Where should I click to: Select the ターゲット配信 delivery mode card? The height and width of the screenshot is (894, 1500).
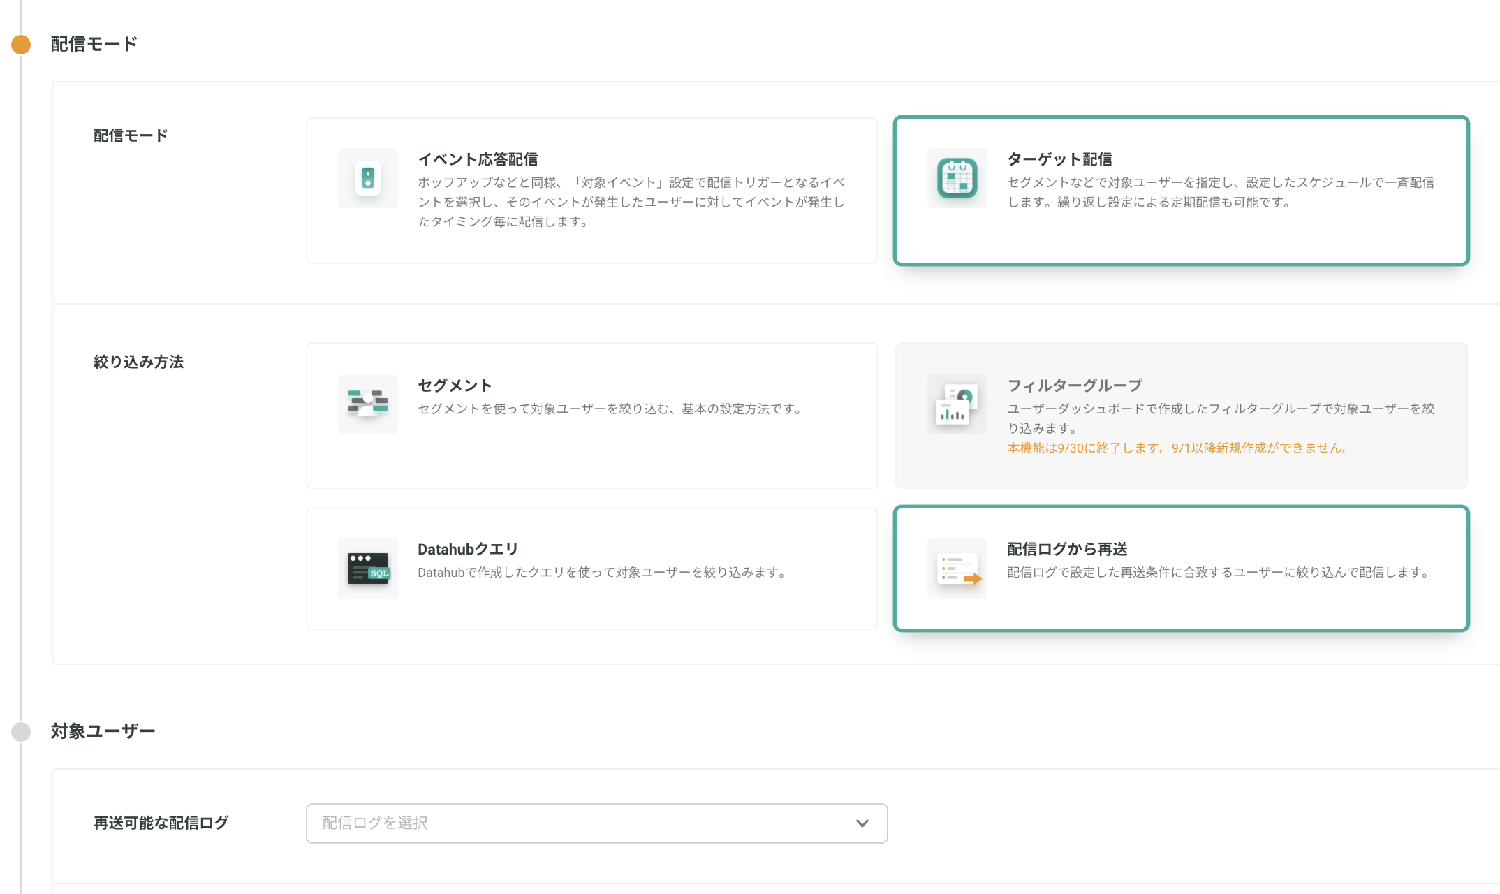1182,191
